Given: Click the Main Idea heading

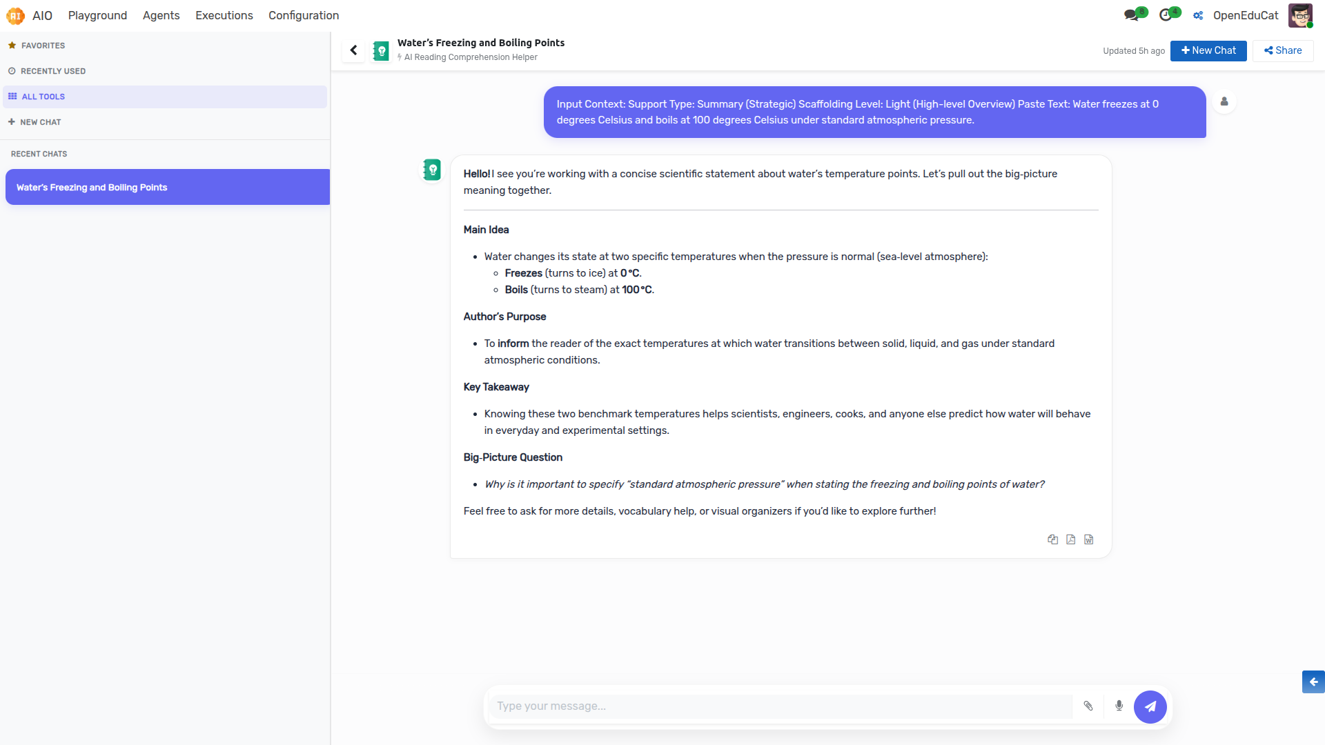Looking at the screenshot, I should (486, 230).
